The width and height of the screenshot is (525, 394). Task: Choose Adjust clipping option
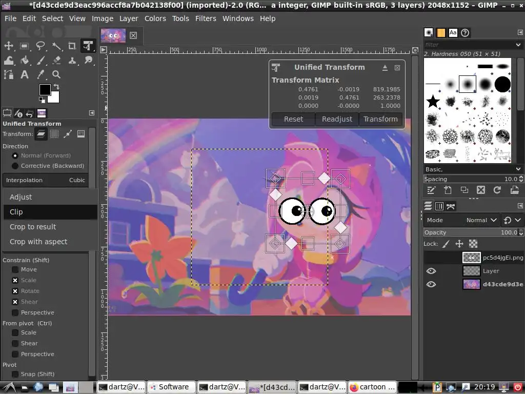pos(50,197)
